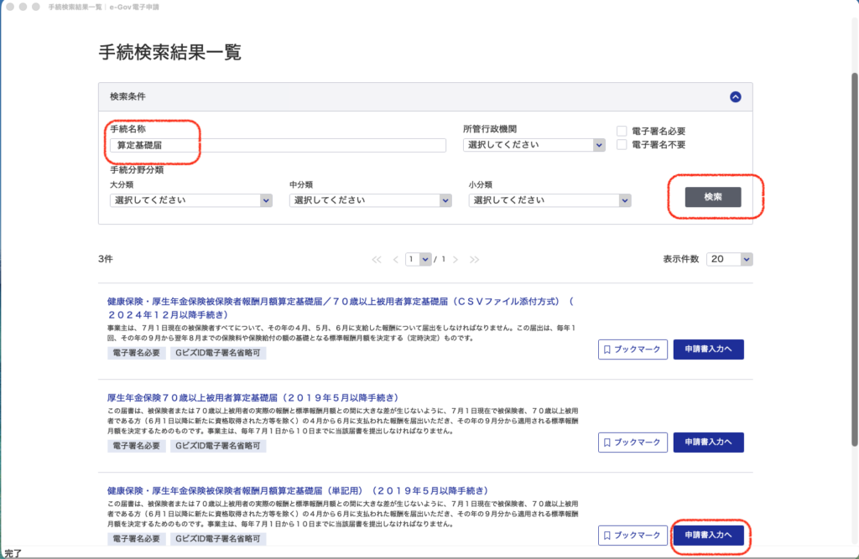Click the 手続名称 input field

click(278, 145)
